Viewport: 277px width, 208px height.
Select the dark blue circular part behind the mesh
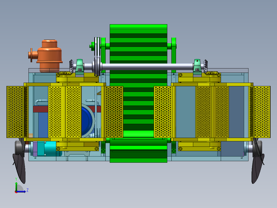click(87, 121)
